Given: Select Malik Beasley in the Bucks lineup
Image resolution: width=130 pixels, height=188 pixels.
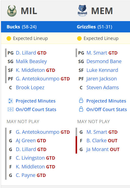Looking at the screenshot, I should [31, 61].
